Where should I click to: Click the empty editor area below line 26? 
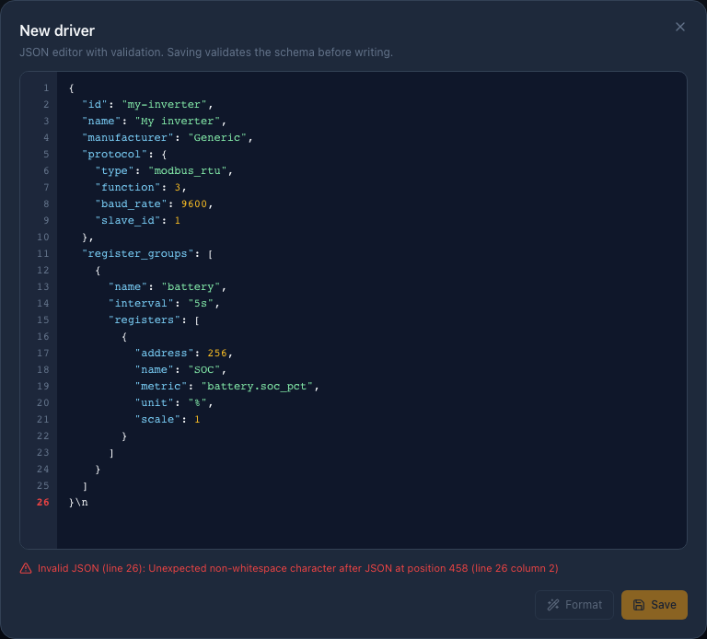coord(372,528)
